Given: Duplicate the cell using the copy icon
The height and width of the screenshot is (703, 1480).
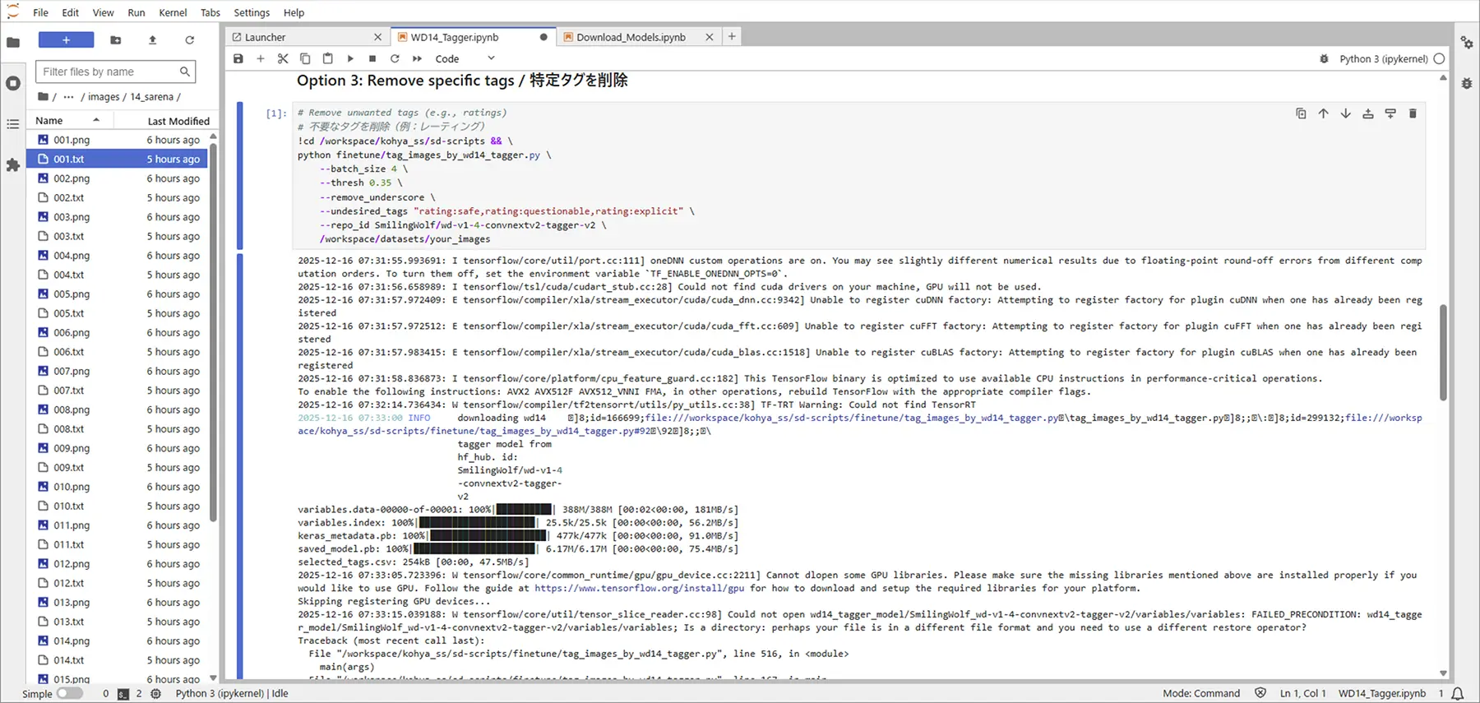Looking at the screenshot, I should (1301, 113).
